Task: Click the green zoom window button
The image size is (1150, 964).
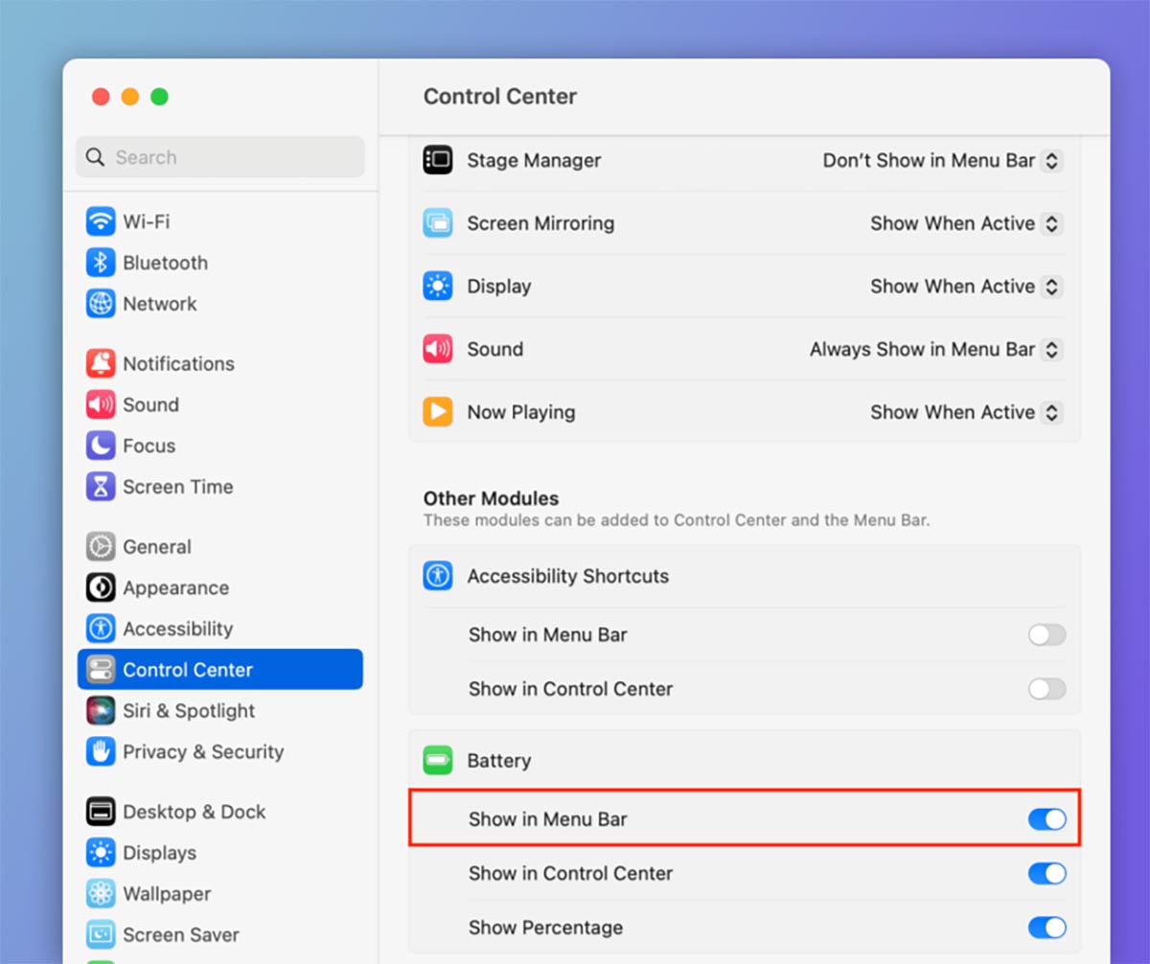Action: pyautogui.click(x=160, y=97)
